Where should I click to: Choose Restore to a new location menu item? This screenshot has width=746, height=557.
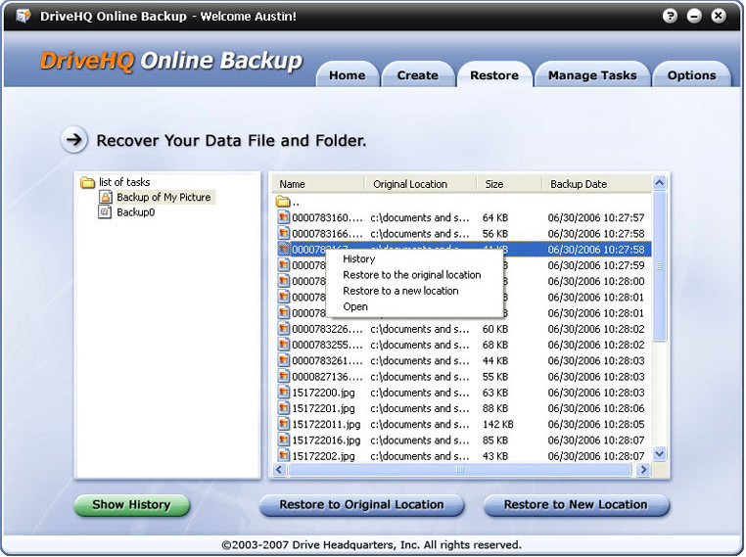400,291
